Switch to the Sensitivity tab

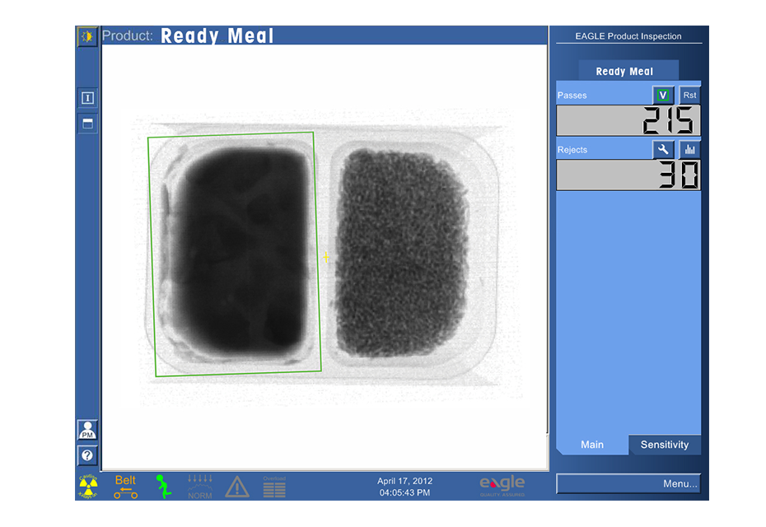tap(664, 445)
